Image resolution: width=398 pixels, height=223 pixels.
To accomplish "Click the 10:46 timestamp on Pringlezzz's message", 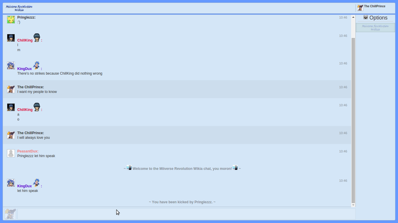I will [x=343, y=17].
